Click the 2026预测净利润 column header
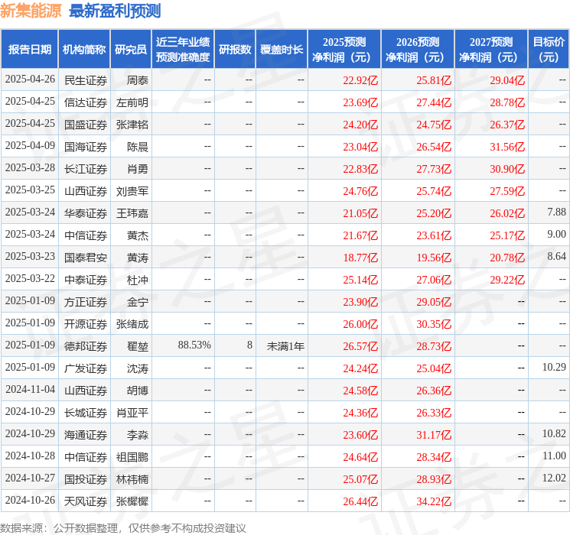The image size is (570, 535). (x=418, y=50)
